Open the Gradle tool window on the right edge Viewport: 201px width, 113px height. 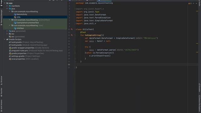click(x=199, y=3)
